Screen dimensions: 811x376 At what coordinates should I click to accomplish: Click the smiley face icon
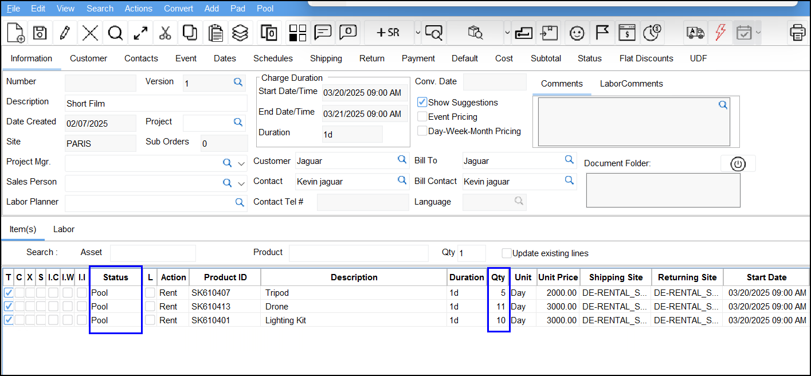point(577,33)
